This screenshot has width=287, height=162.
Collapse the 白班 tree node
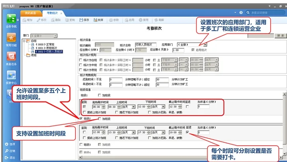pyautogui.click(x=24, y=41)
